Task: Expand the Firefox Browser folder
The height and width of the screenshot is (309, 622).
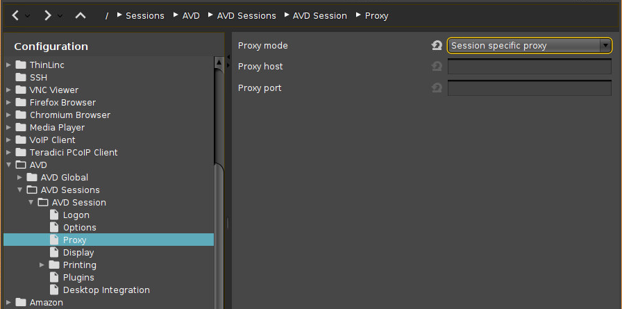Action: pos(9,103)
